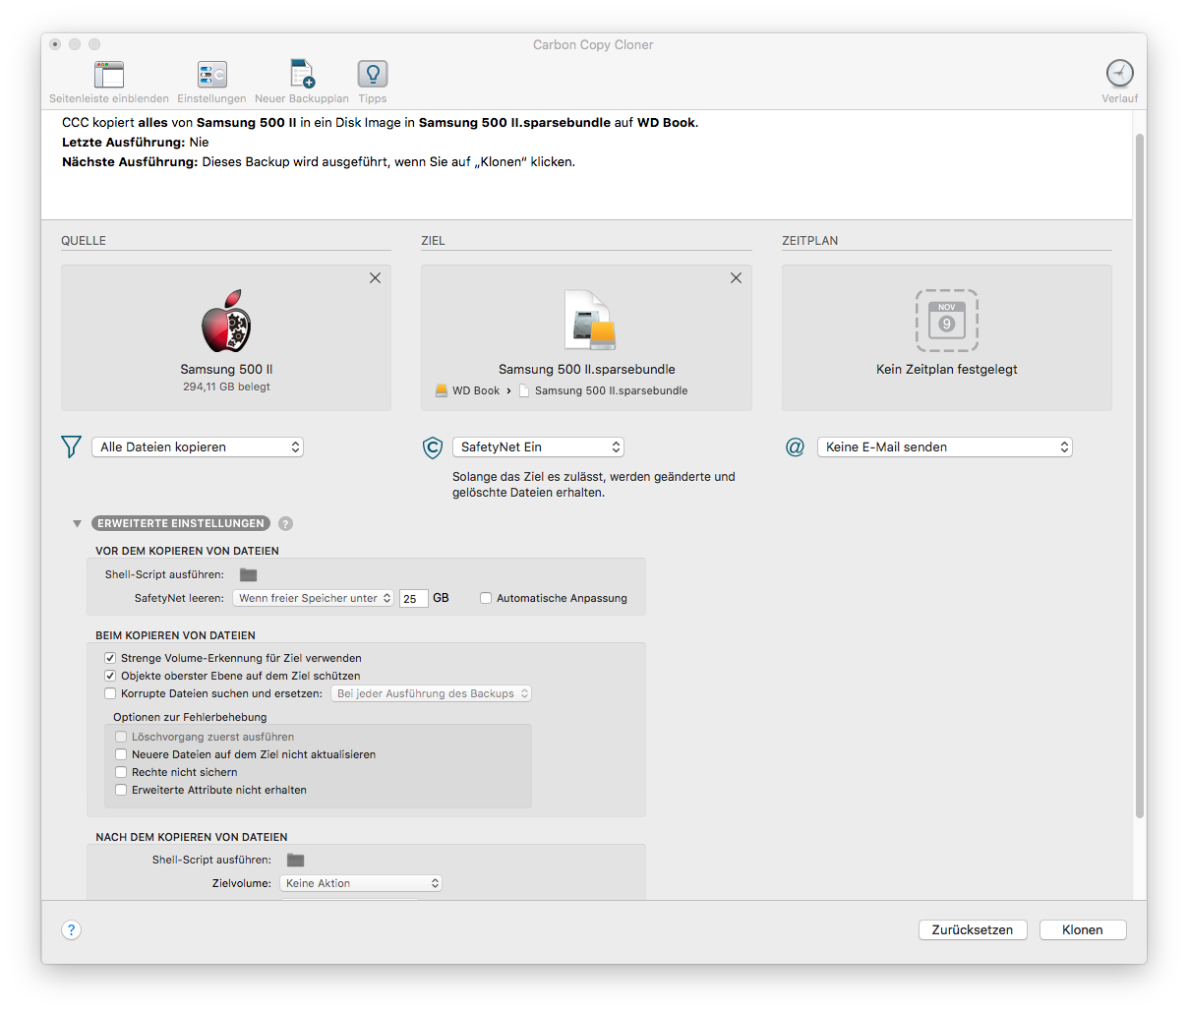Choose post-copy shell script folder icon

point(295,860)
